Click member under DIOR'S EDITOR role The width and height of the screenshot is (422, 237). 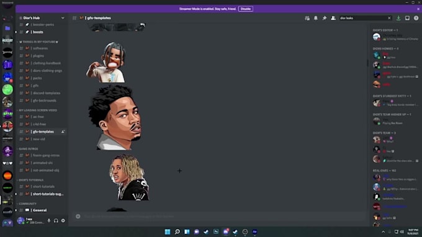pos(396,37)
